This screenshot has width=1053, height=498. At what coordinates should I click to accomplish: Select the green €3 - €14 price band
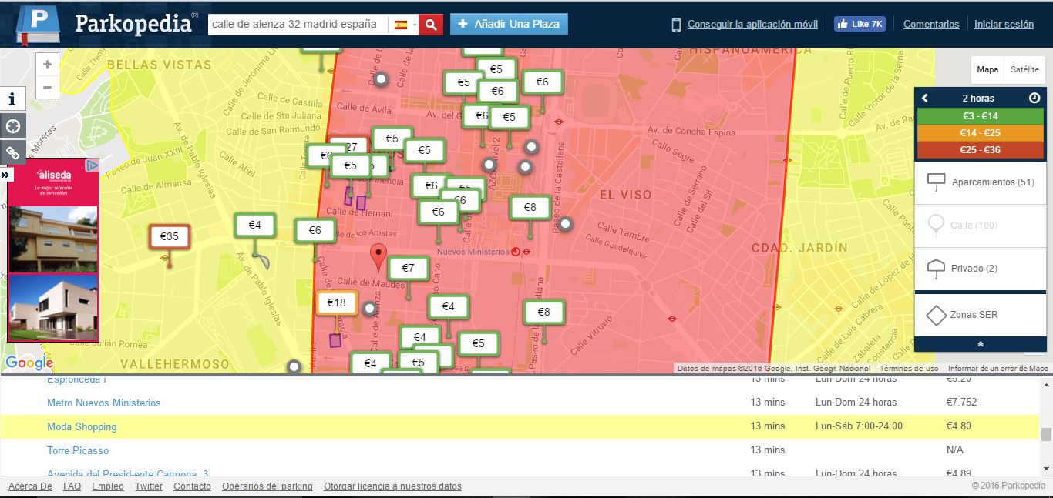click(980, 116)
